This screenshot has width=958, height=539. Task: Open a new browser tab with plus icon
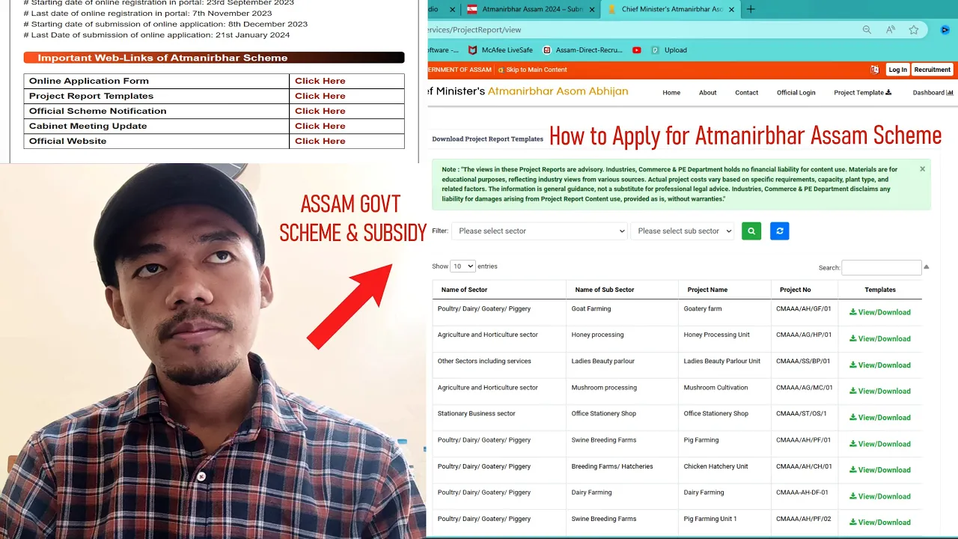(x=751, y=9)
